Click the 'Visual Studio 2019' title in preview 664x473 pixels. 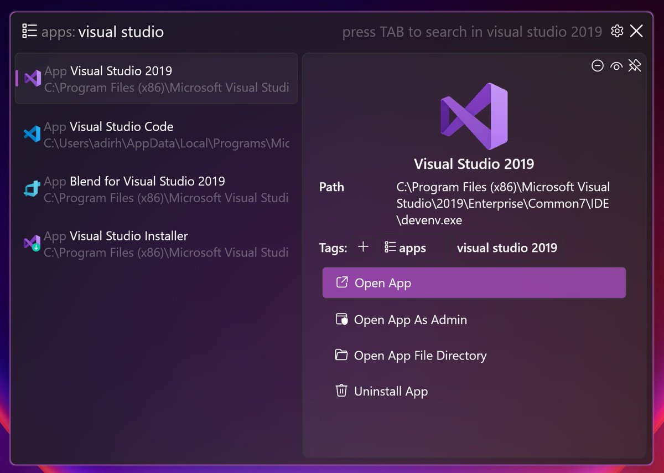[x=474, y=164]
